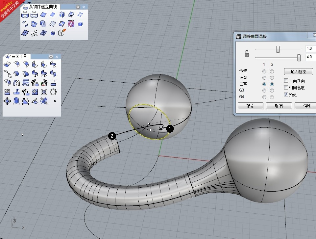The height and width of the screenshot is (239, 316).
Task: Select 正切 continuity for edge 2
Action: (272, 78)
